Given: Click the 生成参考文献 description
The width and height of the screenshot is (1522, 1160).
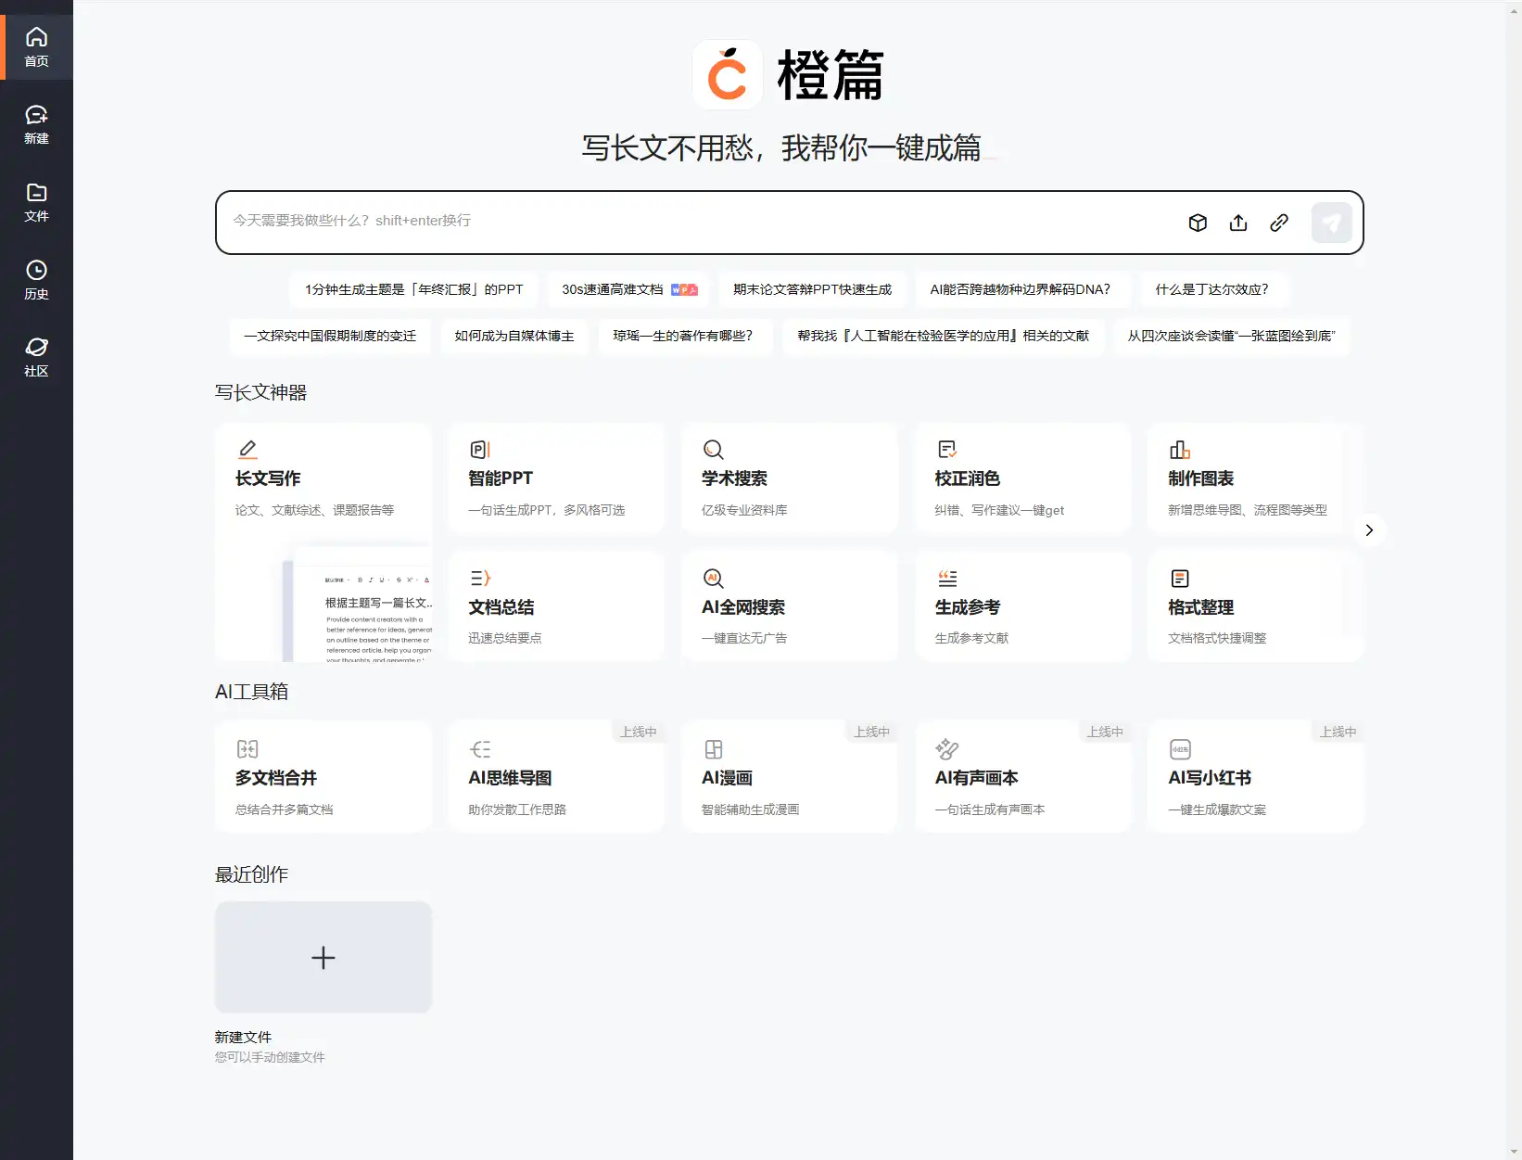Looking at the screenshot, I should (x=971, y=638).
